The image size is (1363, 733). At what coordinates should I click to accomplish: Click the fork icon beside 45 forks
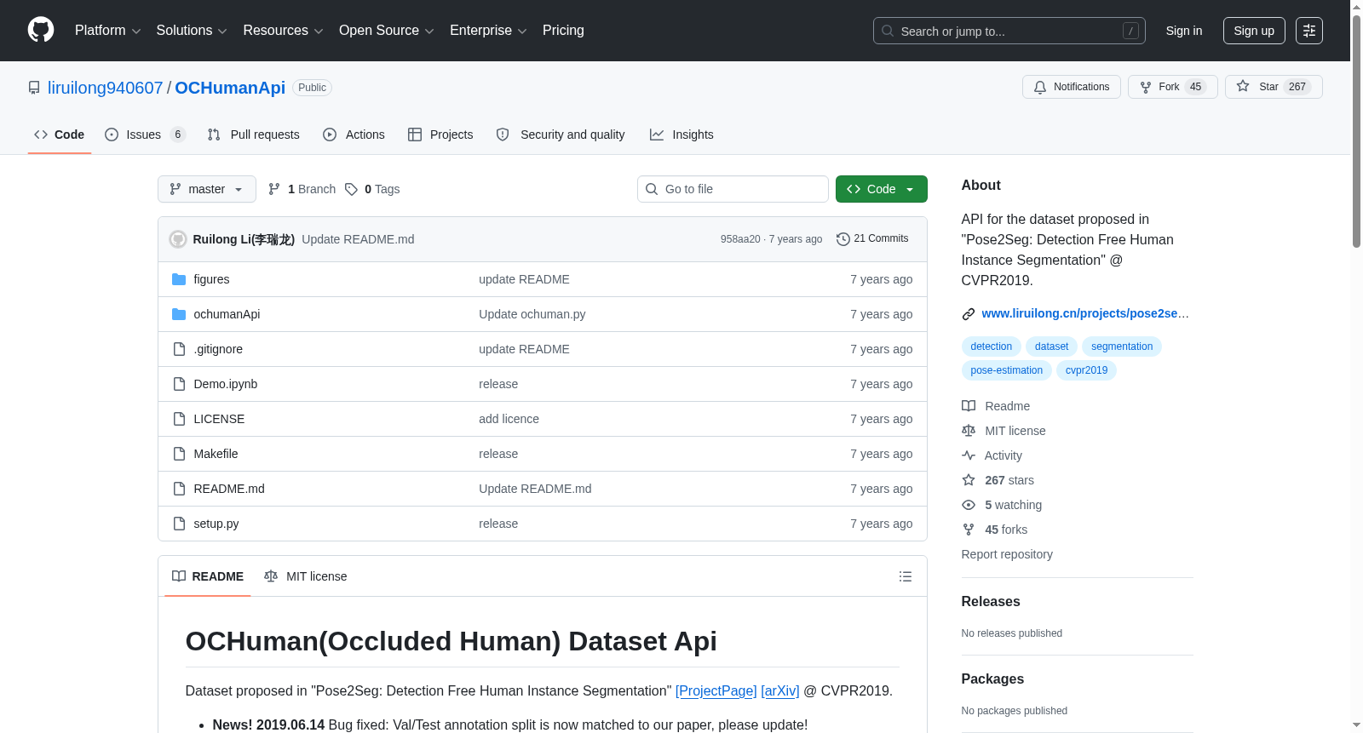(969, 530)
